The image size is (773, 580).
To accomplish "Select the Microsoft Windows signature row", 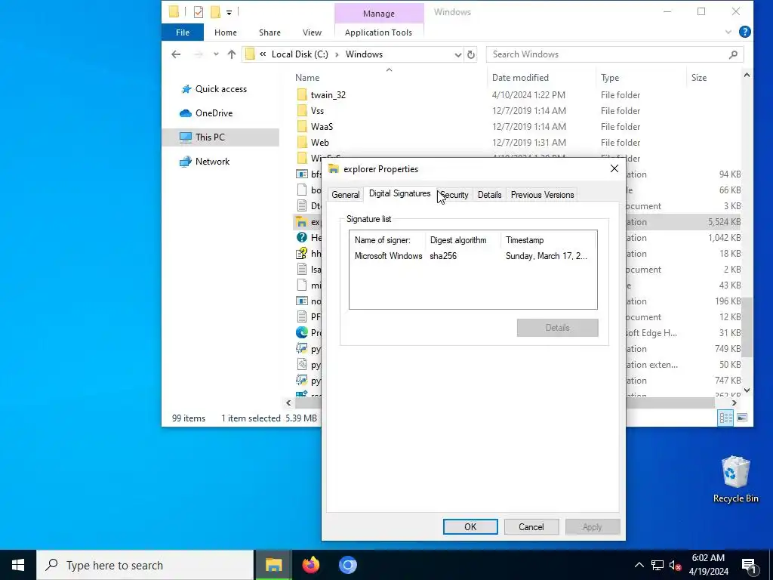I will (x=473, y=256).
